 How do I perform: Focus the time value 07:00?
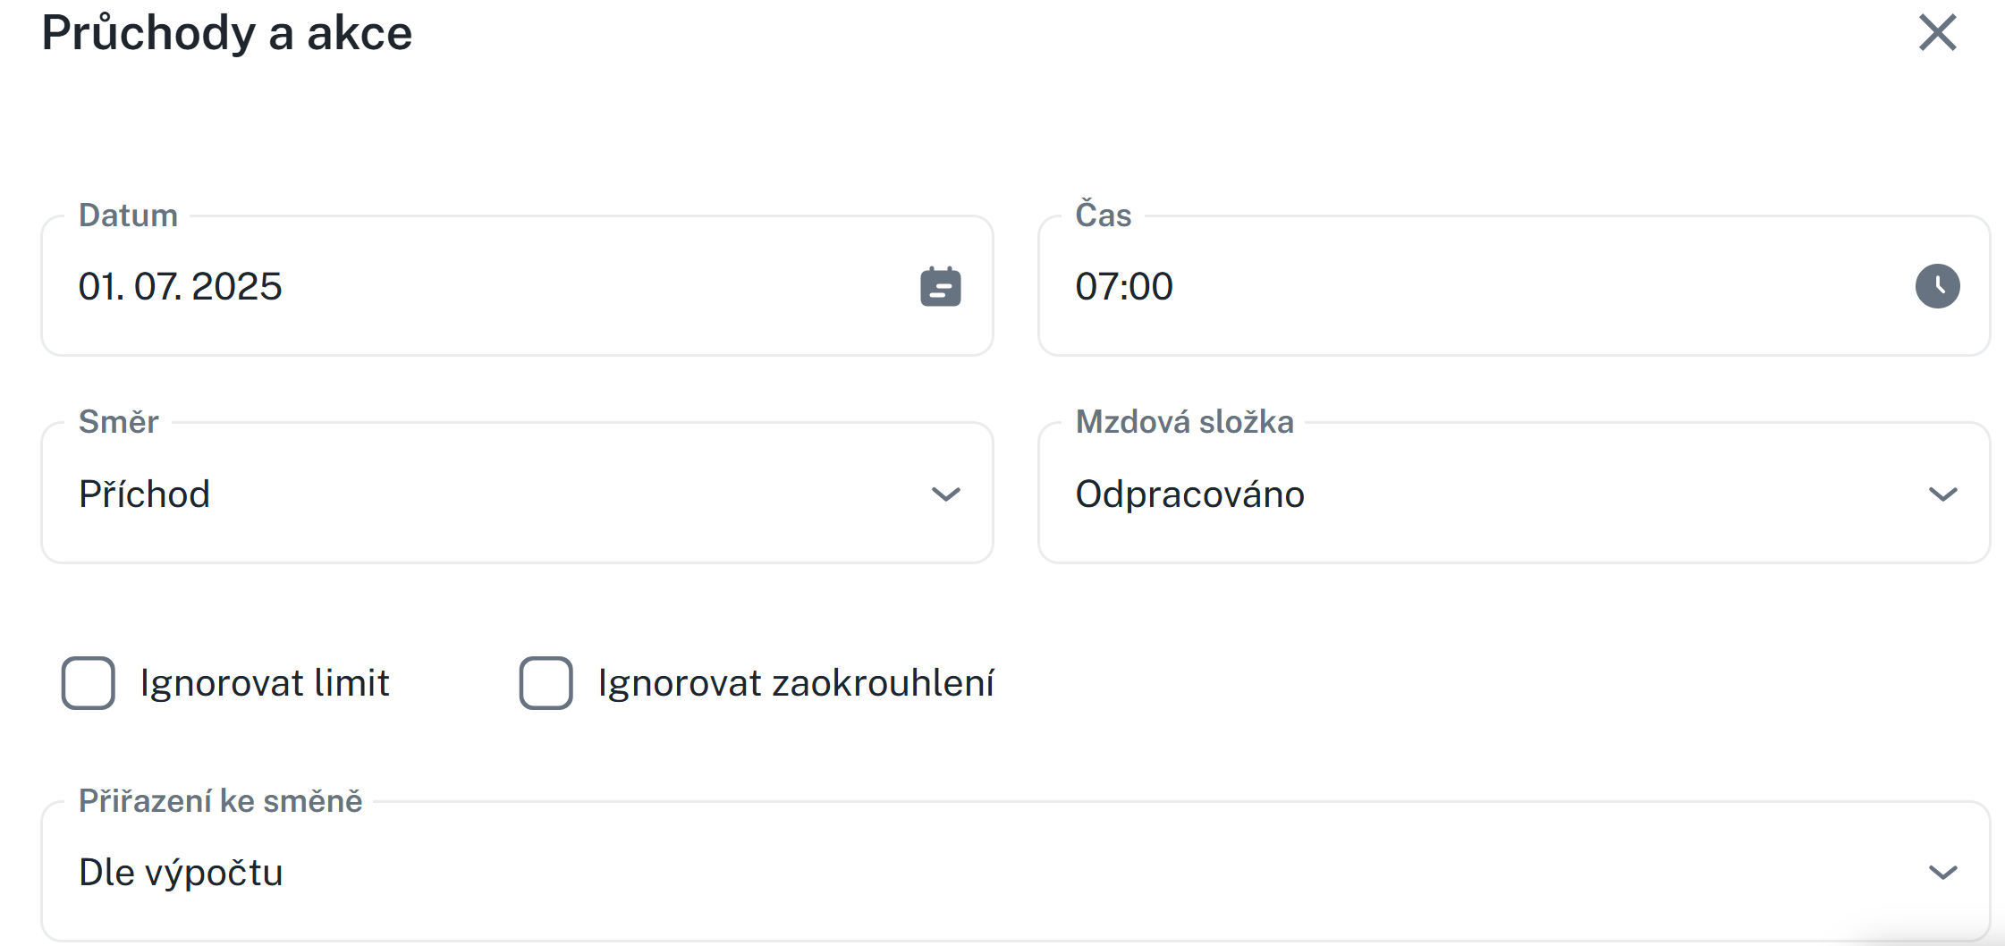1124,287
